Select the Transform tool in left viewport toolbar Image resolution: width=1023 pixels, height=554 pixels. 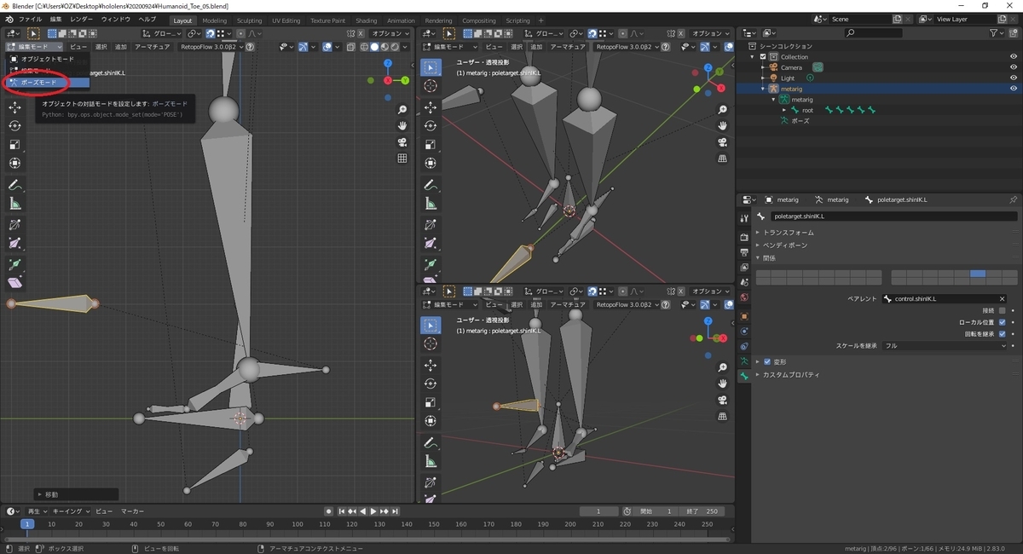[15, 164]
